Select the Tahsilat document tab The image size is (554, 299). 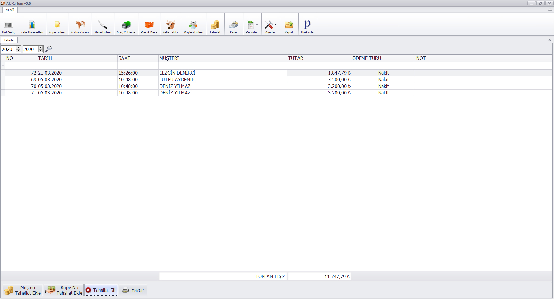pyautogui.click(x=9, y=40)
